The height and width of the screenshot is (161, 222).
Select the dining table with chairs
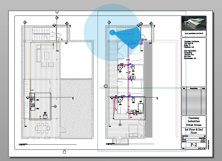[43, 128]
